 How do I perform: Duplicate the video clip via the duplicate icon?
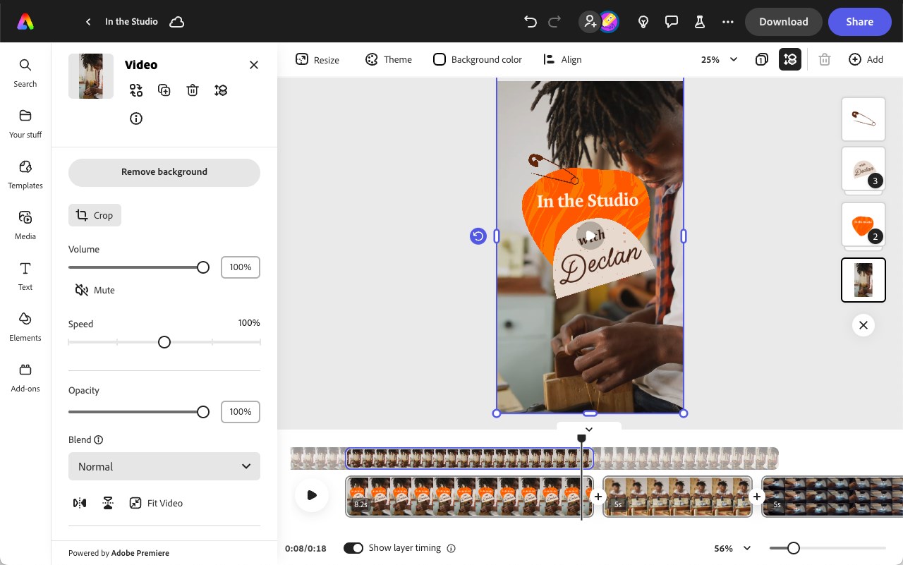pos(164,90)
